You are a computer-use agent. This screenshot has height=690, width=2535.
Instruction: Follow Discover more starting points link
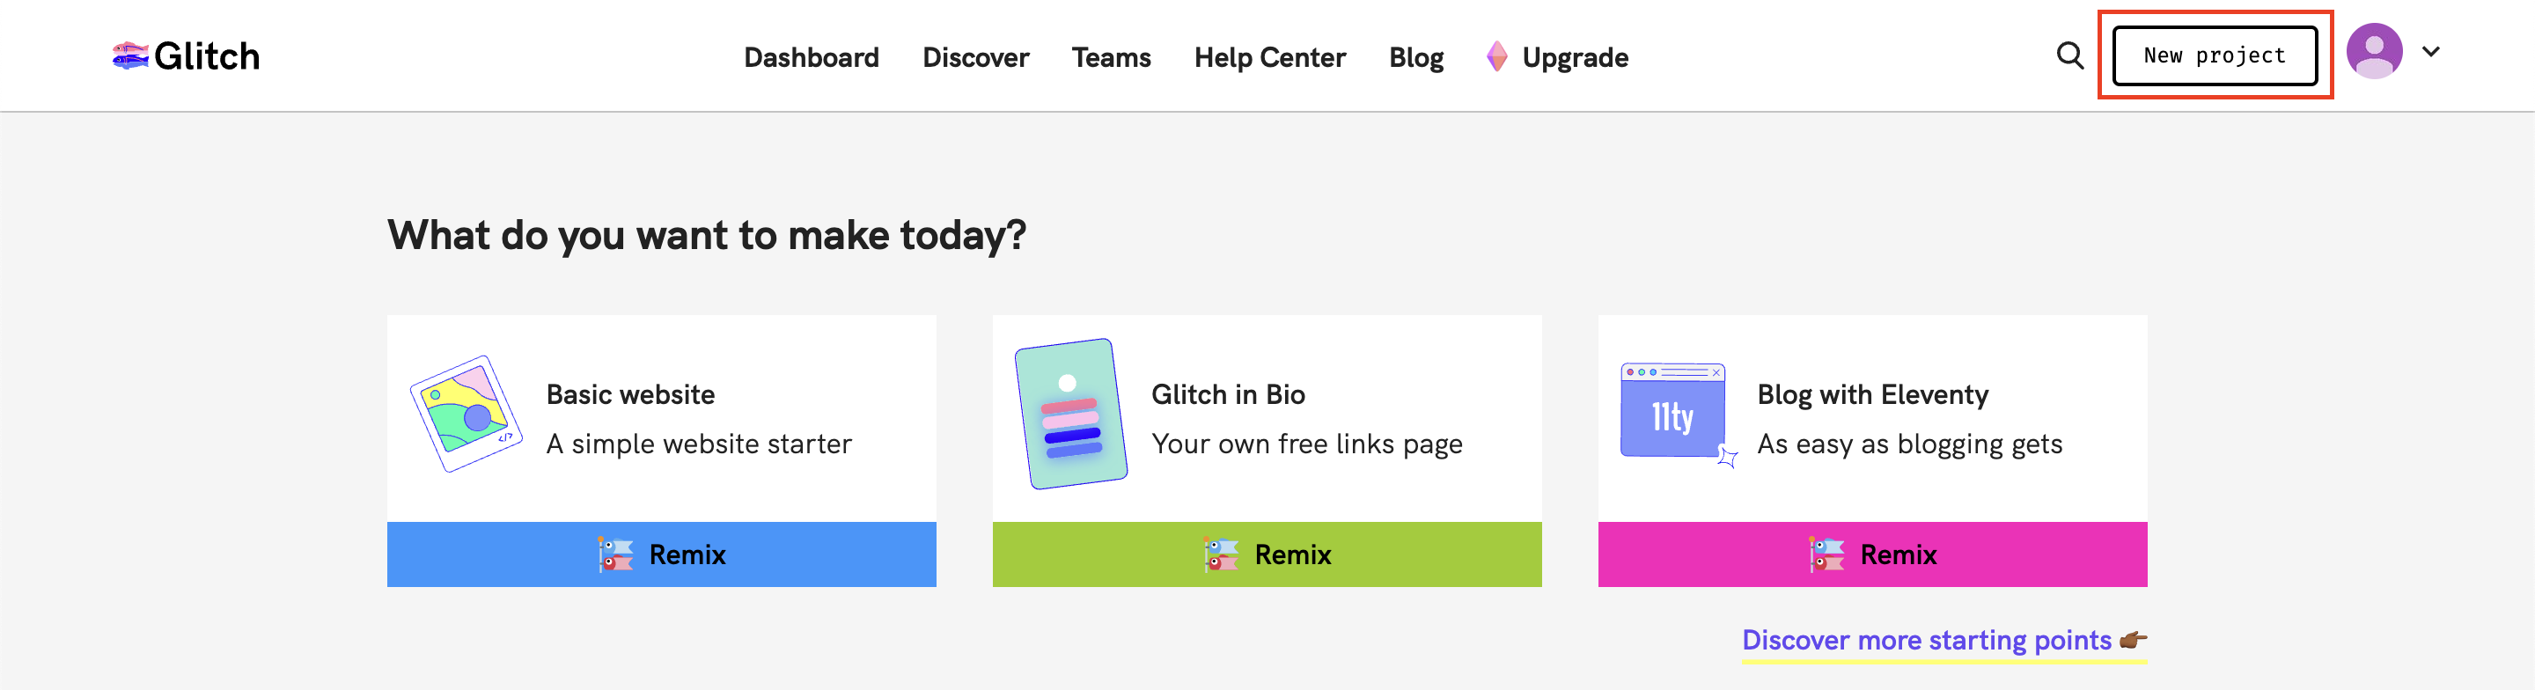tap(1926, 641)
